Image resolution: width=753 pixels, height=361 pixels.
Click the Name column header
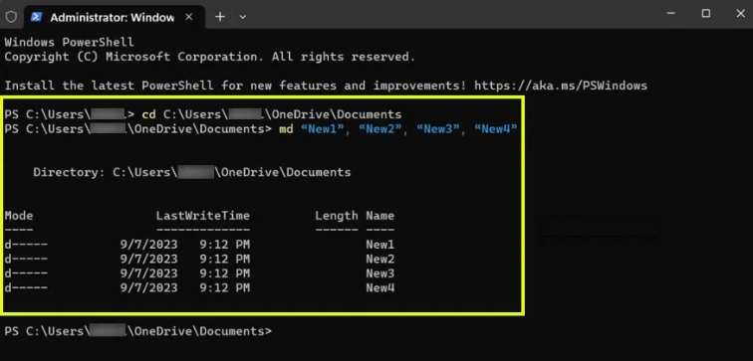click(379, 216)
